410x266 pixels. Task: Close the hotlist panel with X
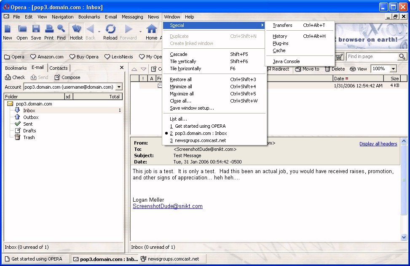point(122,68)
